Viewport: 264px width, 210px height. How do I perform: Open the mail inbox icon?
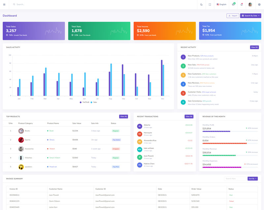233,4
